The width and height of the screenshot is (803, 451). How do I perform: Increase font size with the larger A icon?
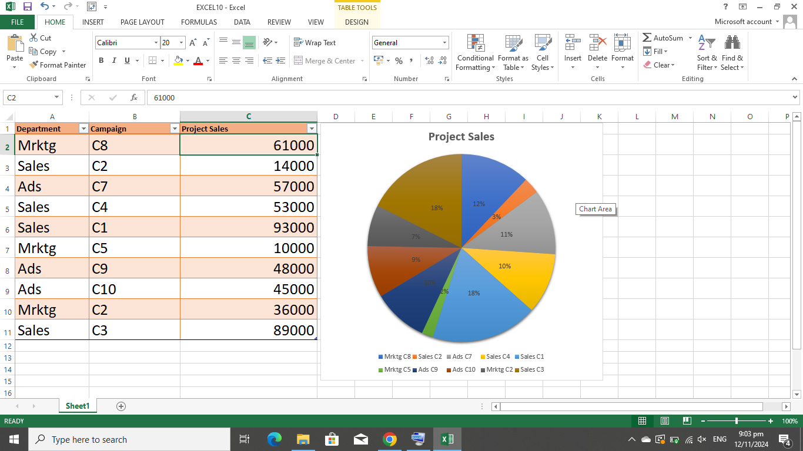(x=193, y=43)
